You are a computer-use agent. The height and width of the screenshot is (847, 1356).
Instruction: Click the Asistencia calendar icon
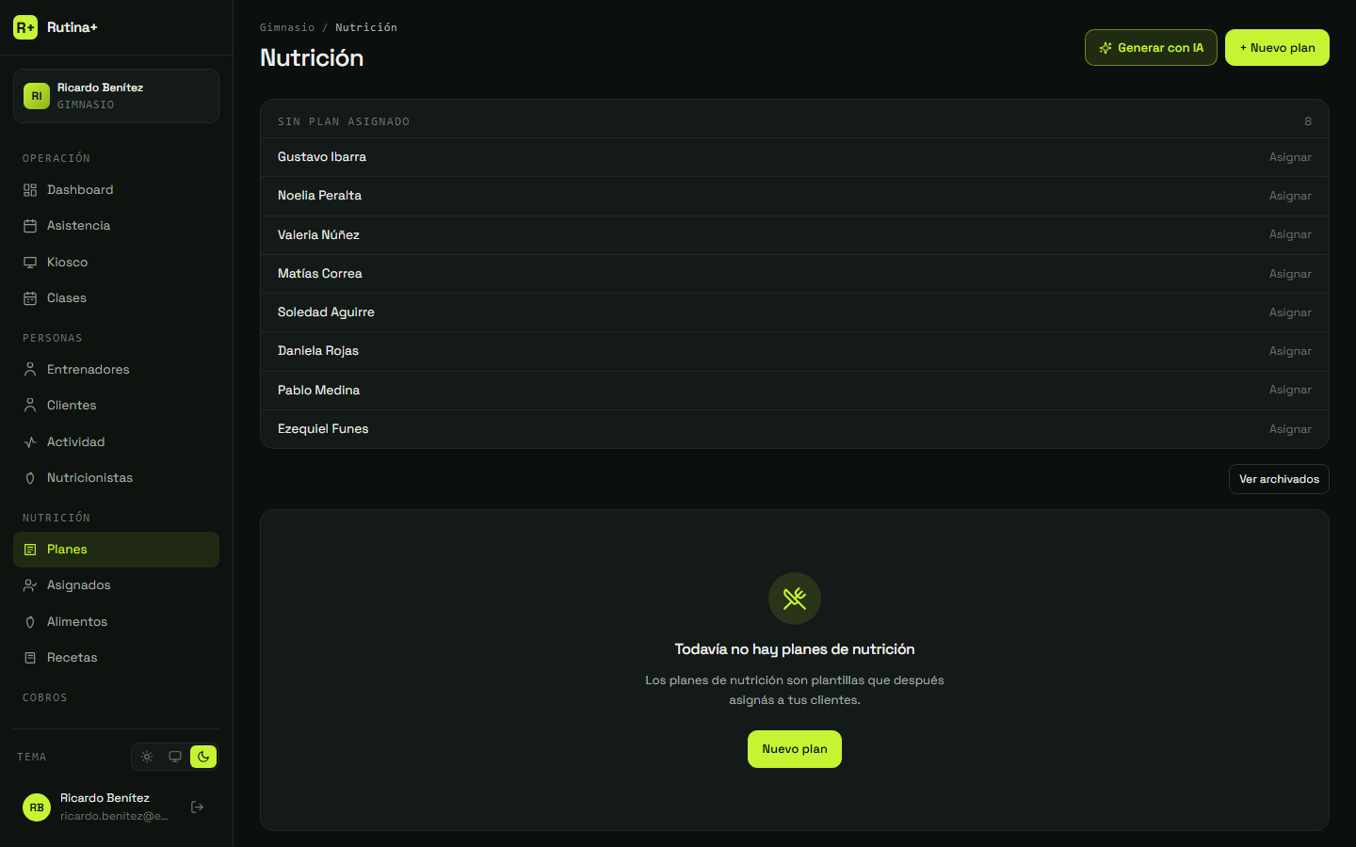[x=30, y=226]
